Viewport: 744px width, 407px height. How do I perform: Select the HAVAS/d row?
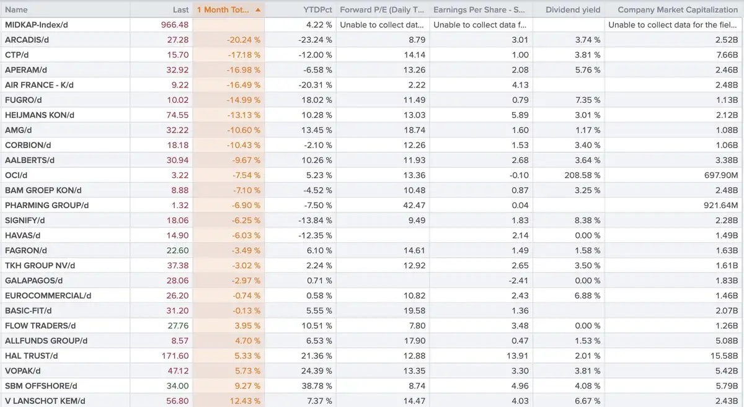click(x=372, y=235)
